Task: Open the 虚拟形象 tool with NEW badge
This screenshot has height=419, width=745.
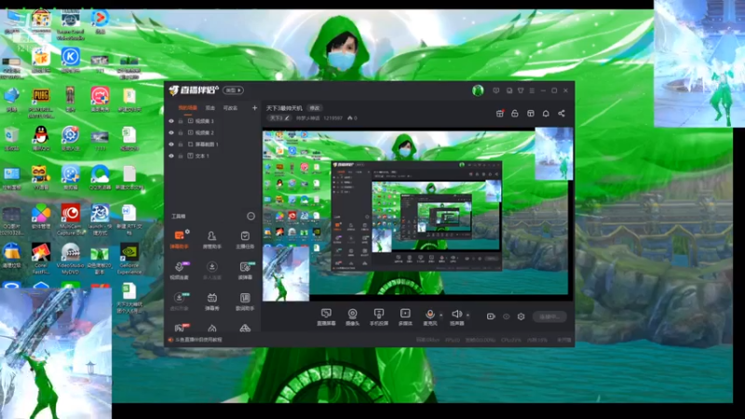Action: point(179,301)
